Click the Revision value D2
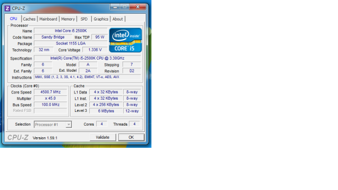Screen dimensions: 338x190 click(132, 71)
